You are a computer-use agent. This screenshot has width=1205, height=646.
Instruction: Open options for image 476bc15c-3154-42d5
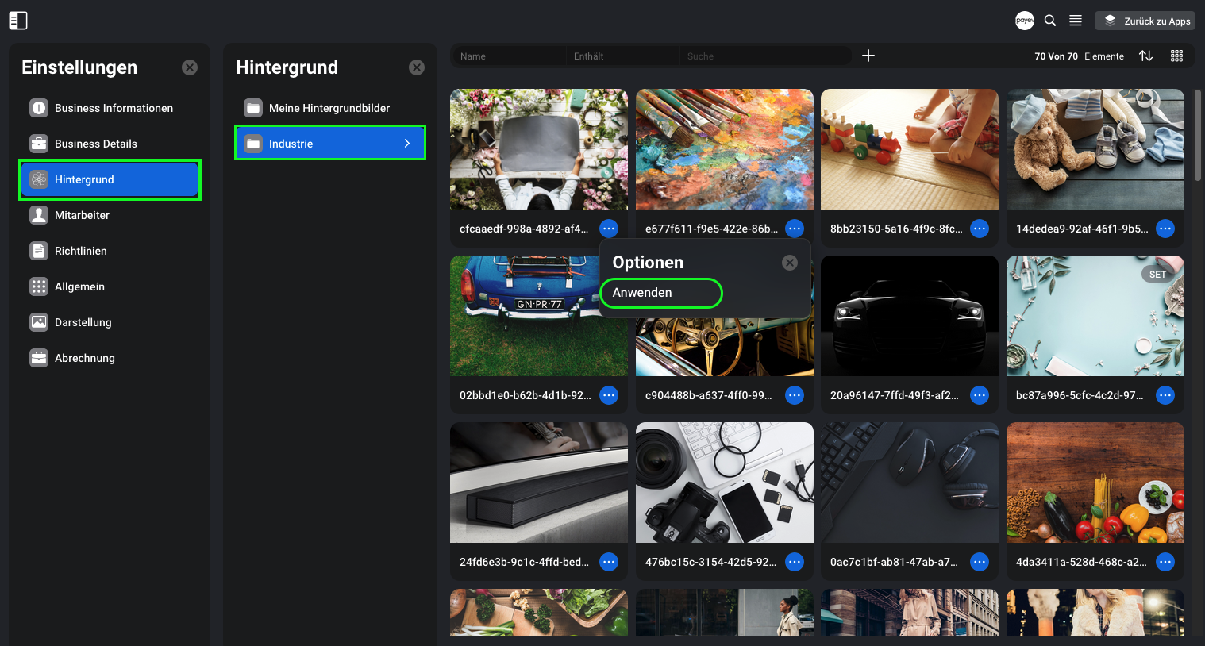point(795,562)
